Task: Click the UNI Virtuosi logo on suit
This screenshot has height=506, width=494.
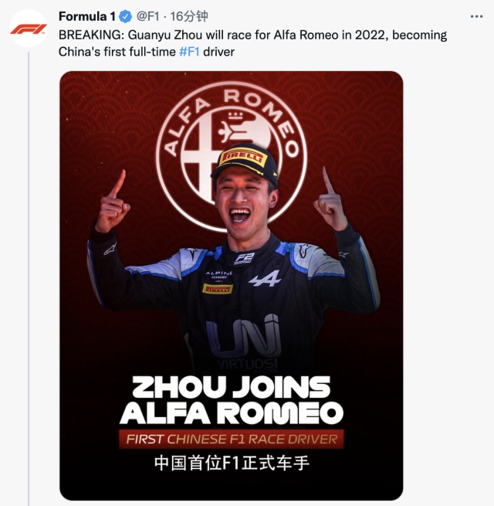Action: click(x=242, y=342)
